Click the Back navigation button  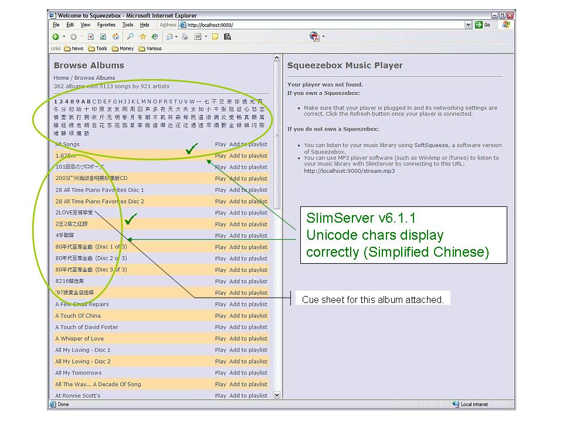pyautogui.click(x=55, y=36)
